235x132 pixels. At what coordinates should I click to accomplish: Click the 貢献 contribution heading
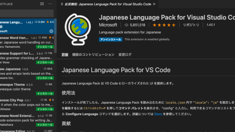click(x=66, y=124)
